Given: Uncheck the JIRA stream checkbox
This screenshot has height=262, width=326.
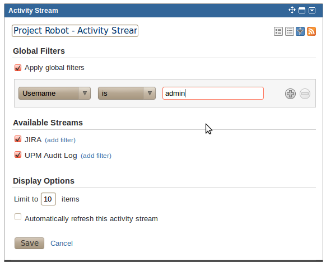Looking at the screenshot, I should click(18, 139).
